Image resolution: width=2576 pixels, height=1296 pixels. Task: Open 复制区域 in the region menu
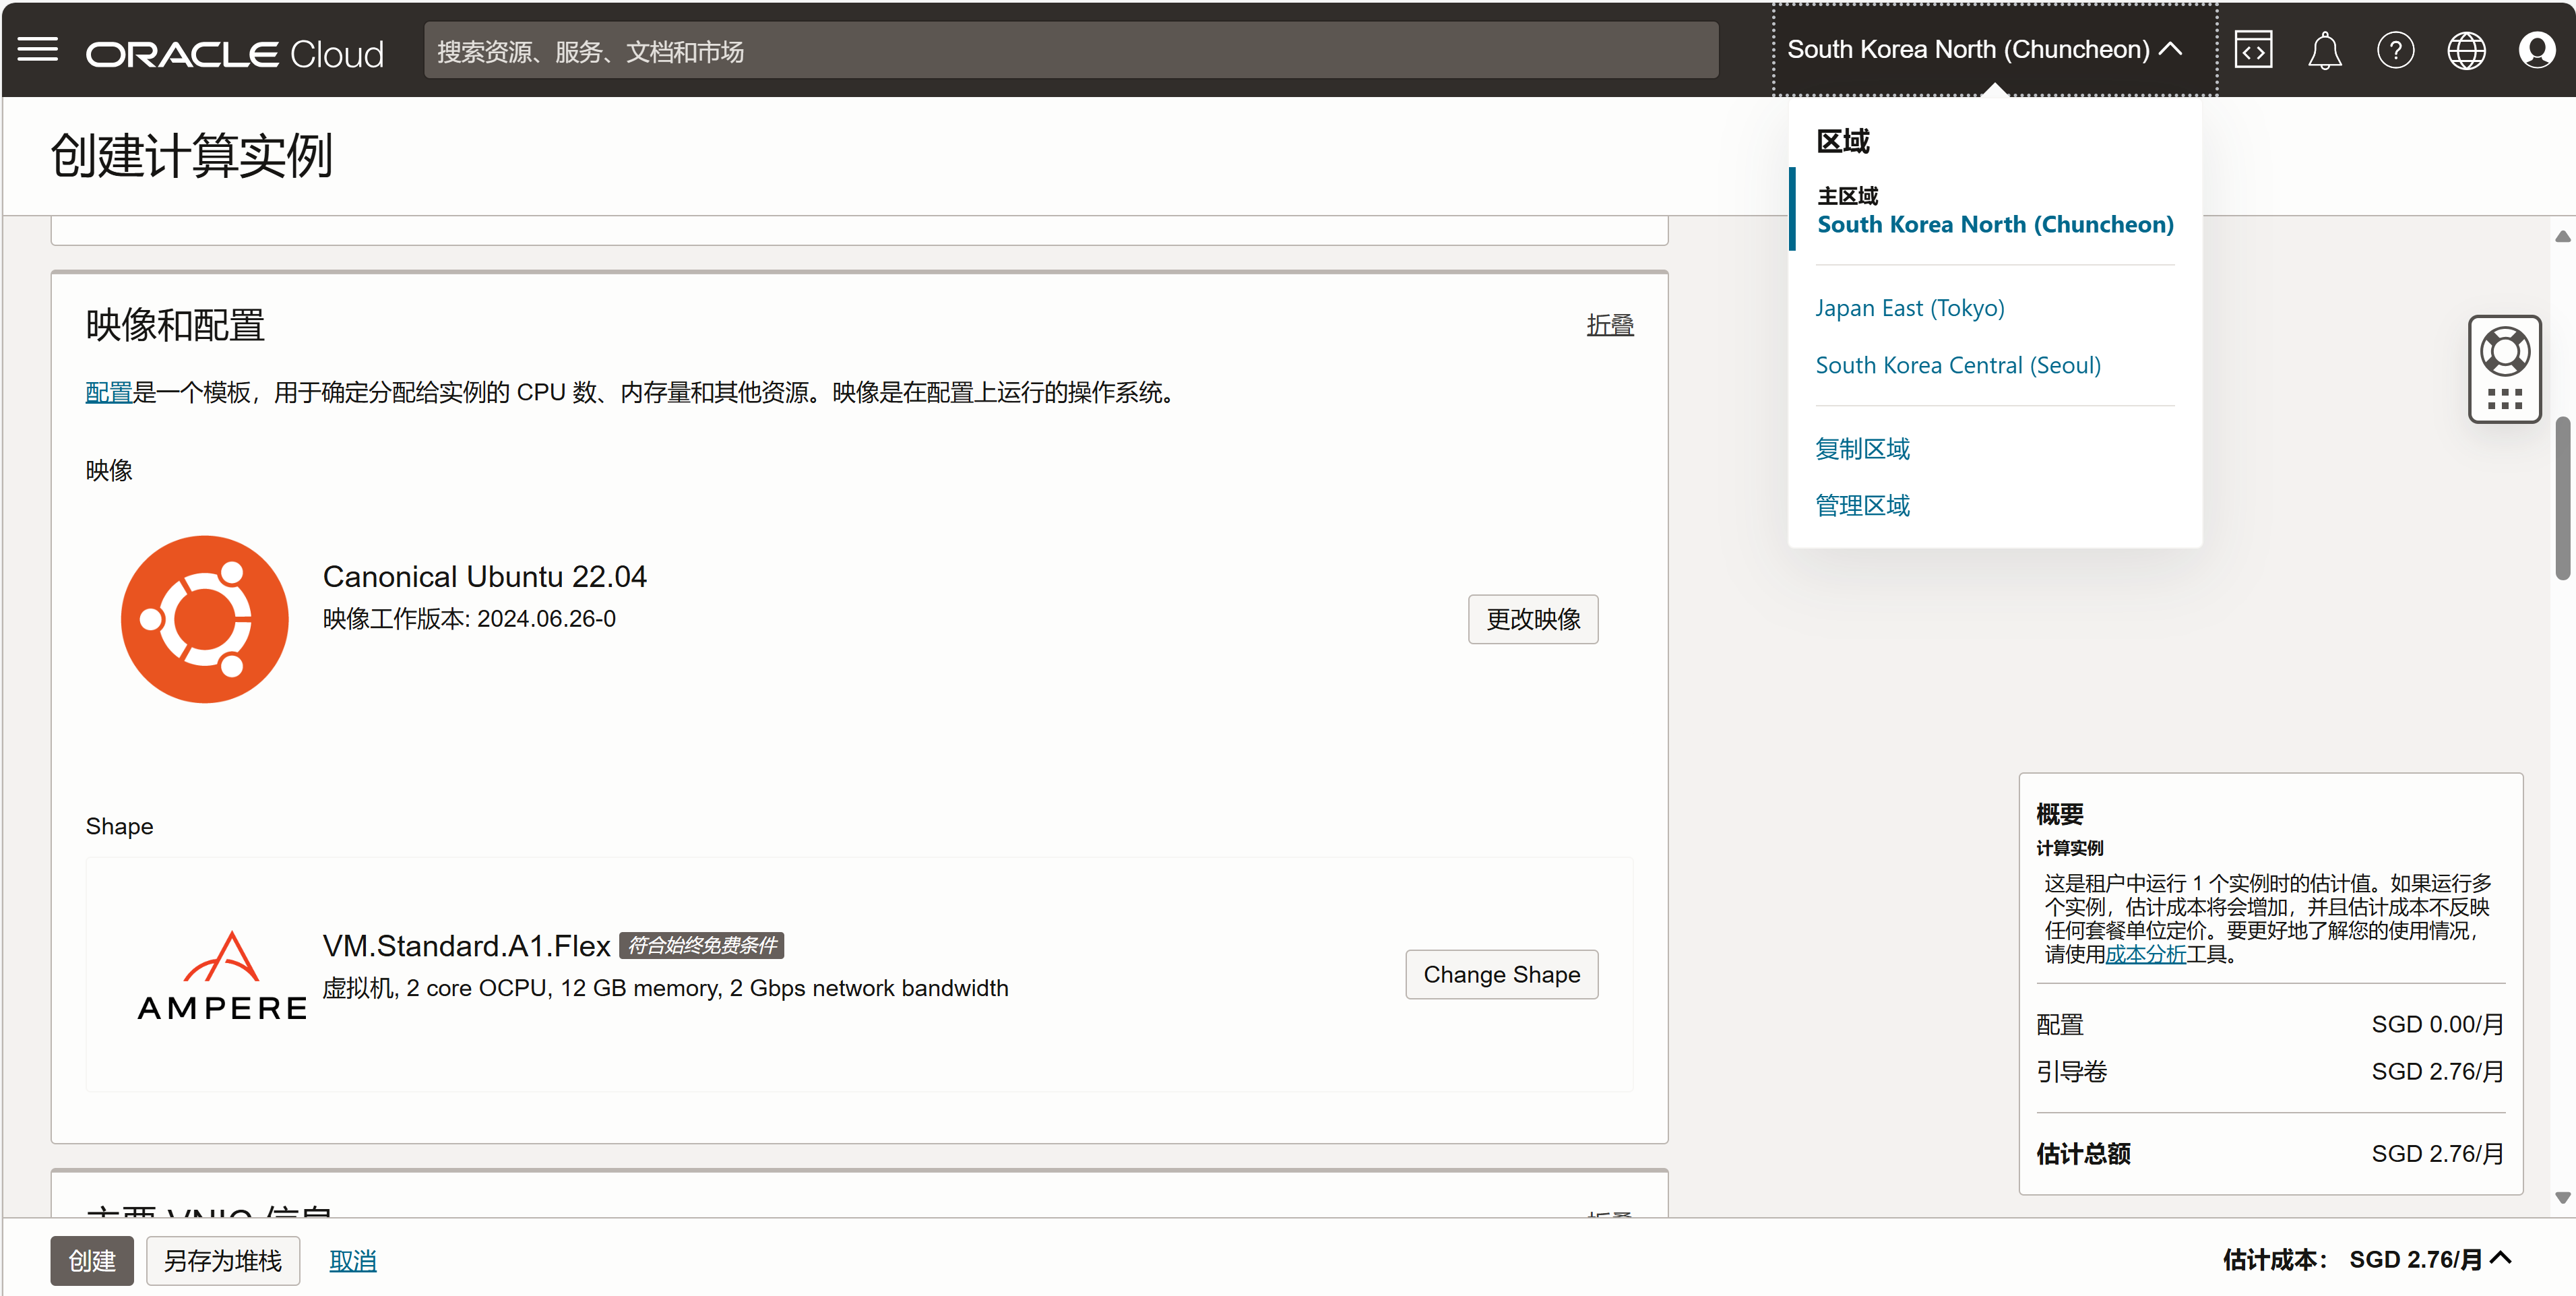(1862, 449)
